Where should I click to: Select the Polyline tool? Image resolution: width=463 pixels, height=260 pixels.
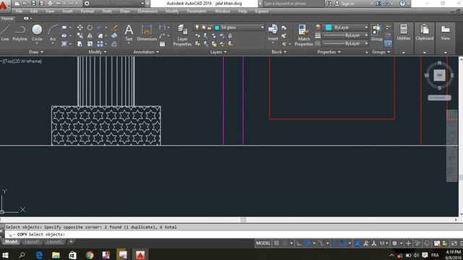[20, 32]
